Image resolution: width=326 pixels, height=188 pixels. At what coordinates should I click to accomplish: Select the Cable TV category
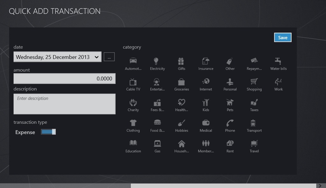[133, 82]
